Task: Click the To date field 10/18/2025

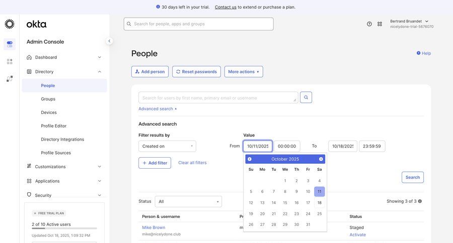Action: pos(343,146)
